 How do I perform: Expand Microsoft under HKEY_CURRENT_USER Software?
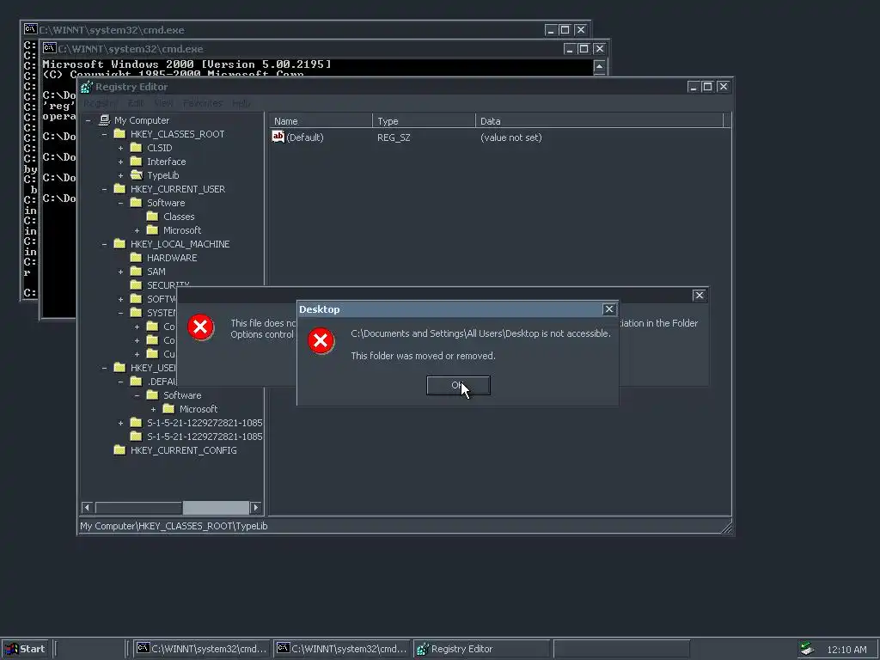[x=137, y=230]
